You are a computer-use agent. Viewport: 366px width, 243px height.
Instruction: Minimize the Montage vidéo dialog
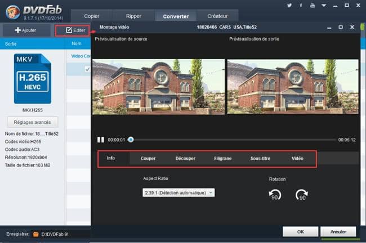click(329, 28)
